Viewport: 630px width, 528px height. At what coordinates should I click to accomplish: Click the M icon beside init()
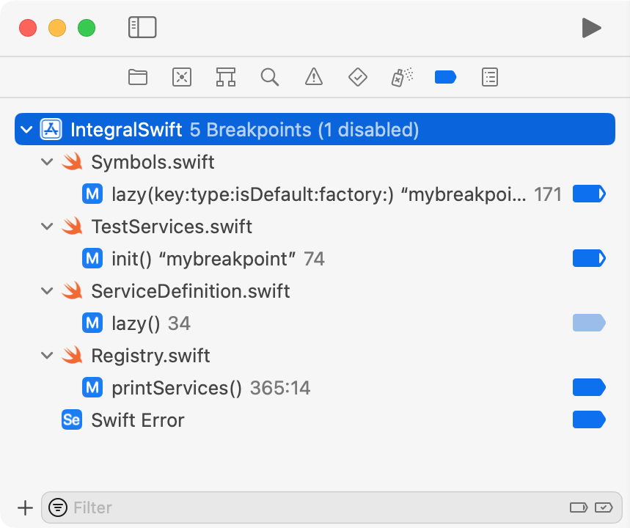92,258
